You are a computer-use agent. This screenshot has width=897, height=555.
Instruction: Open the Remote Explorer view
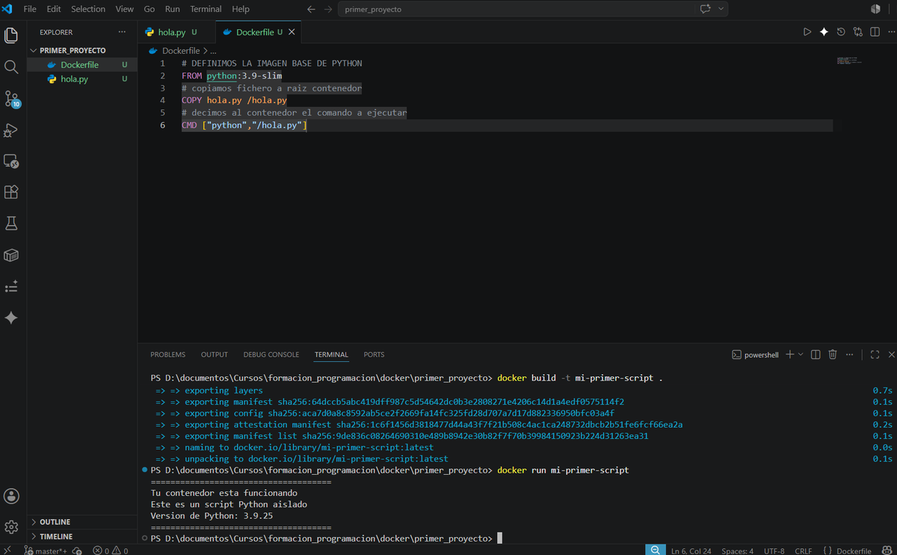[x=11, y=161]
